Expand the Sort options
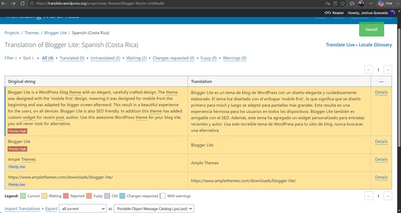Screen dimensions: 401x213 28,58
